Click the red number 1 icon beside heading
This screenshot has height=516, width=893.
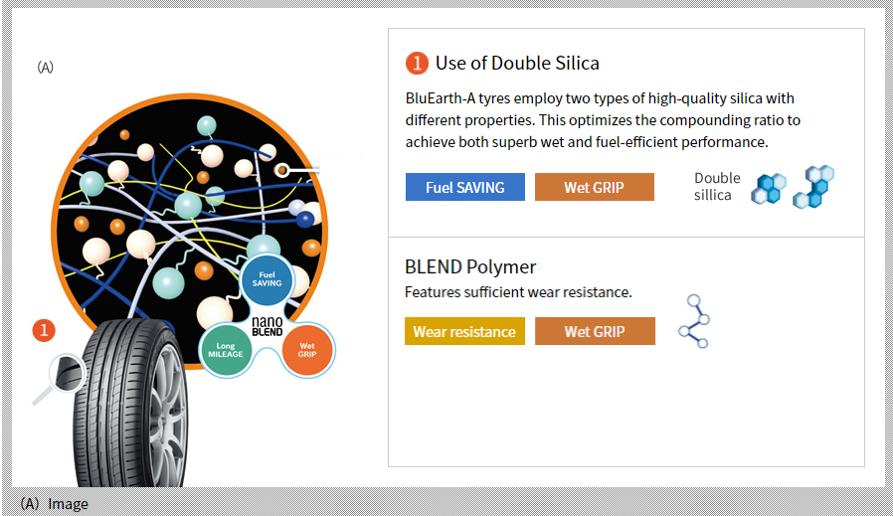click(417, 64)
